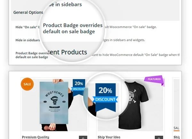Viewport: 192px width, 139px height.
Task: Click the orange SALE badge
Action: point(27,84)
